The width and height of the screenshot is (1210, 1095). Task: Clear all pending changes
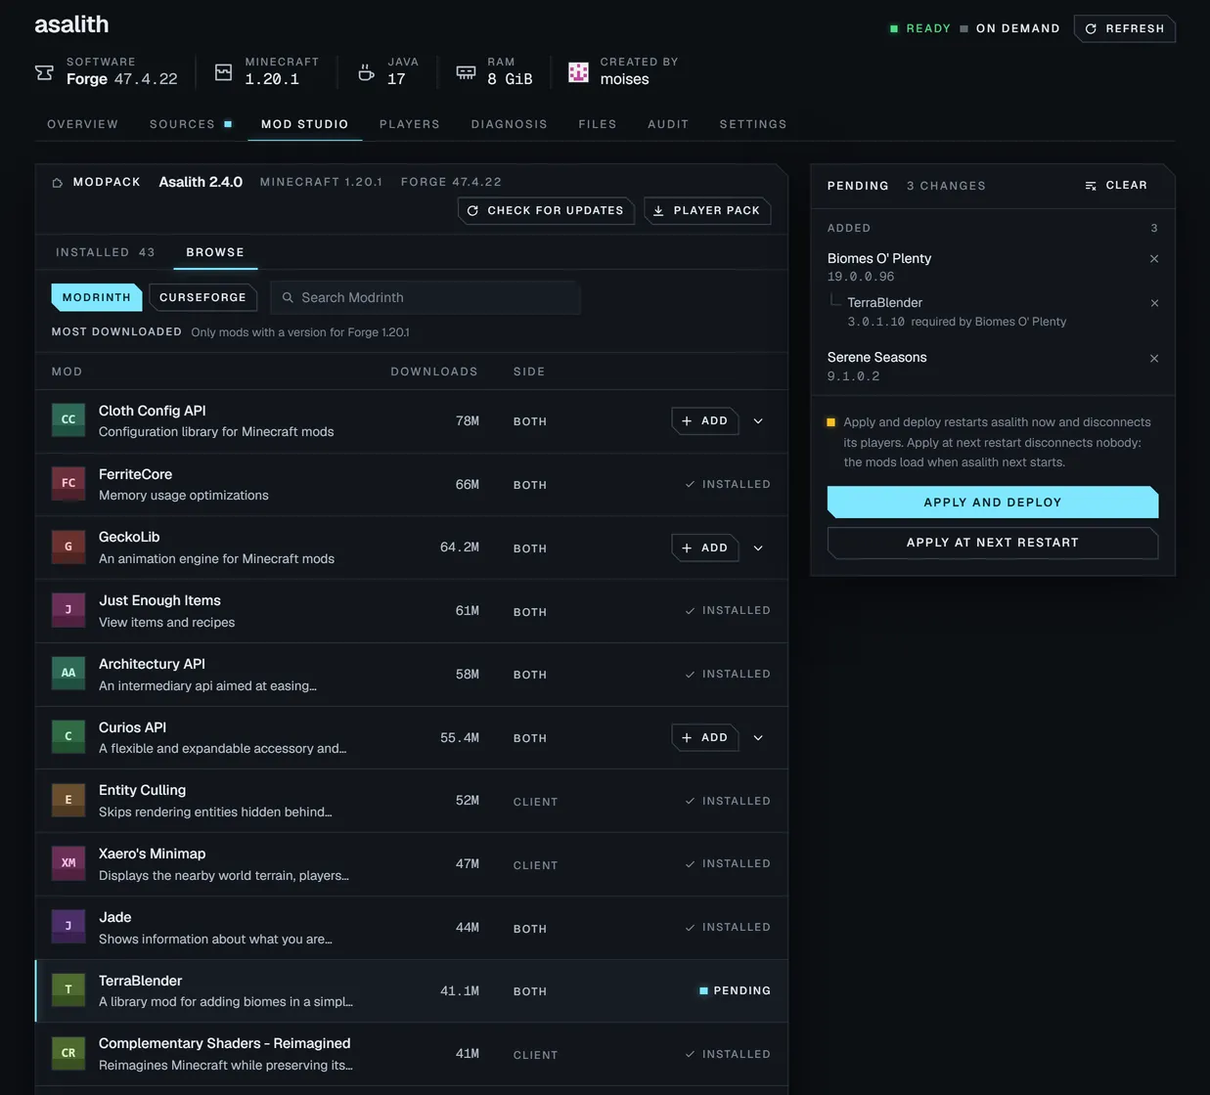tap(1116, 185)
